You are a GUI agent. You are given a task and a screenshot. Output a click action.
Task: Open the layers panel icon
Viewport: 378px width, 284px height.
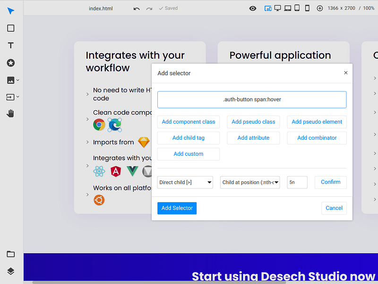click(x=10, y=271)
